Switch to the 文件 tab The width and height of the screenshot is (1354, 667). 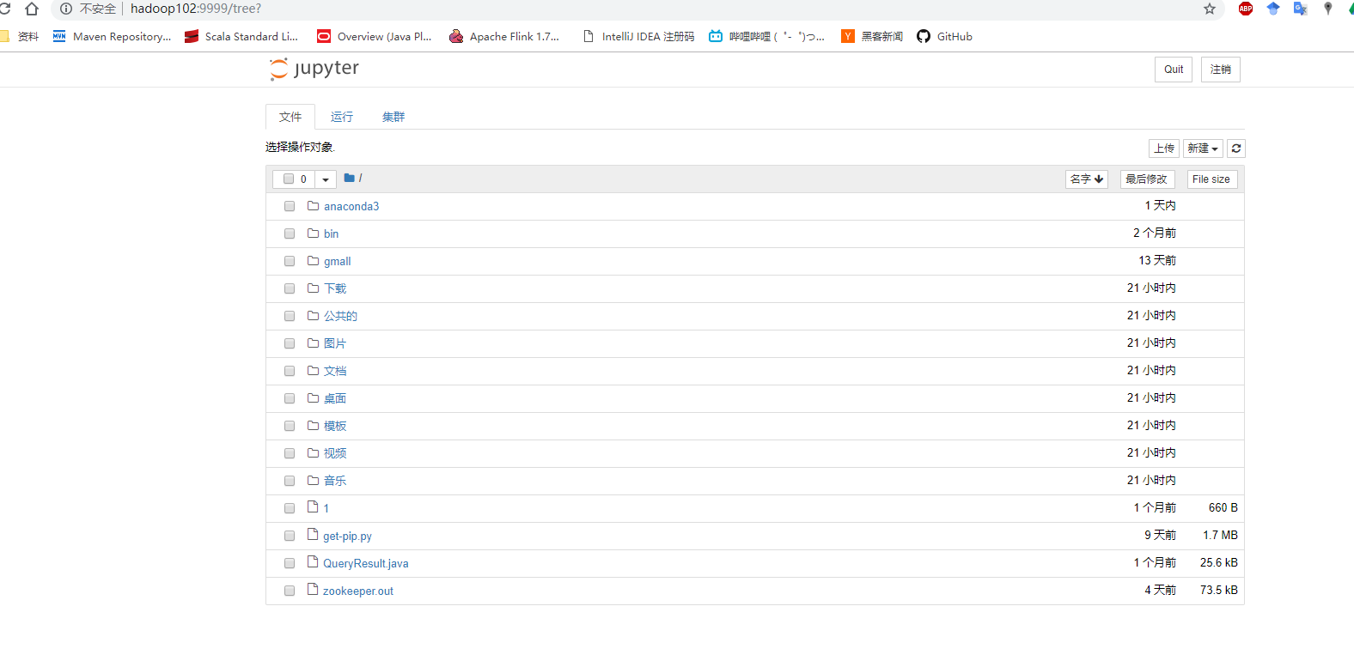(290, 117)
